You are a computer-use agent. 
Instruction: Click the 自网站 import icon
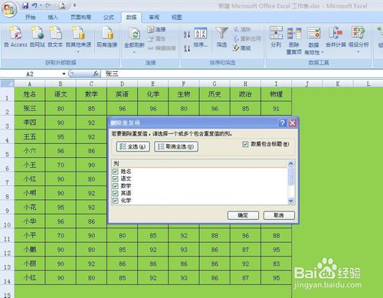pyautogui.click(x=38, y=33)
